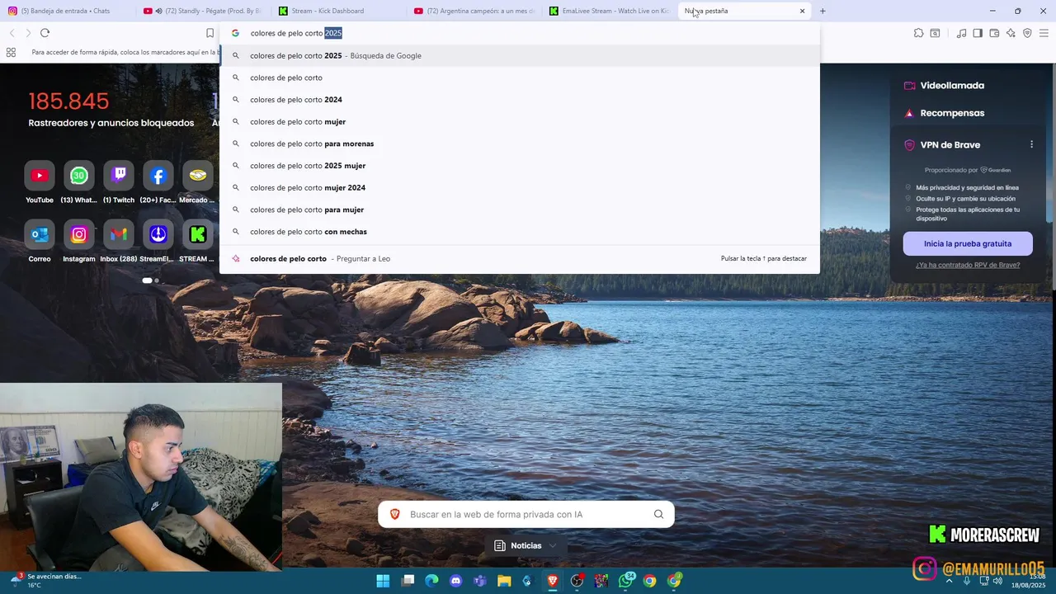The image size is (1056, 594).
Task: Select plain suggestion 'colores de pelo corto'
Action: pyautogui.click(x=520, y=78)
